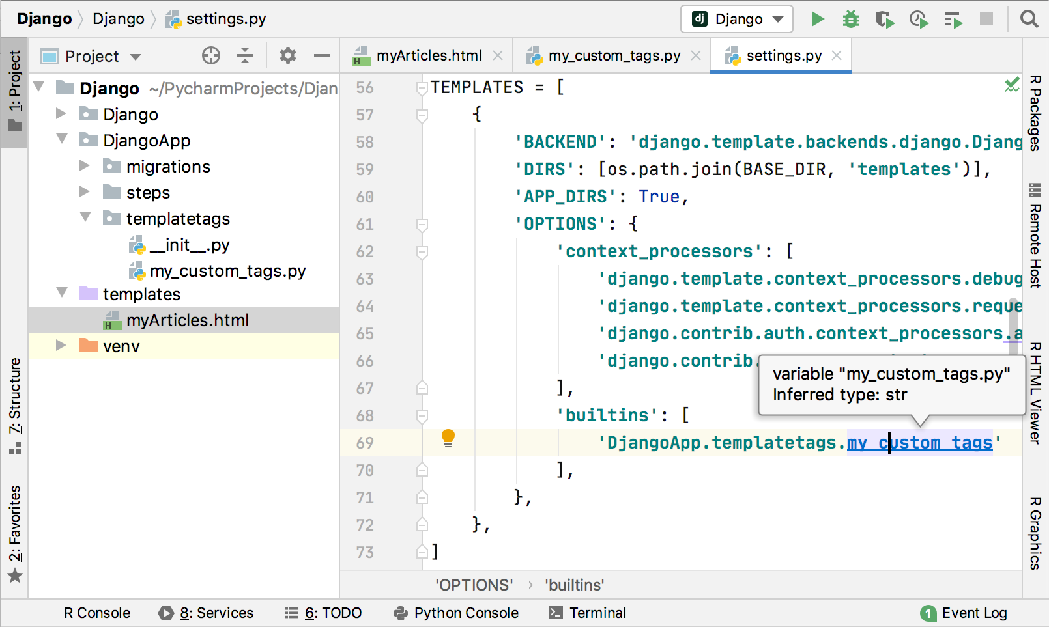Click 'builtins' in the breadcrumb bar
The image size is (1049, 627).
(573, 584)
